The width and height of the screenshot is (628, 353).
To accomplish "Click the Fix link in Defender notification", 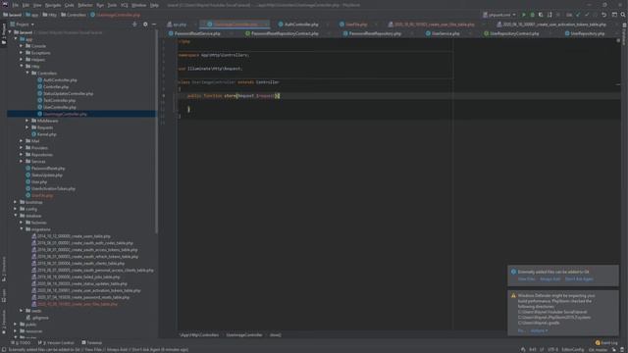I will (x=521, y=331).
